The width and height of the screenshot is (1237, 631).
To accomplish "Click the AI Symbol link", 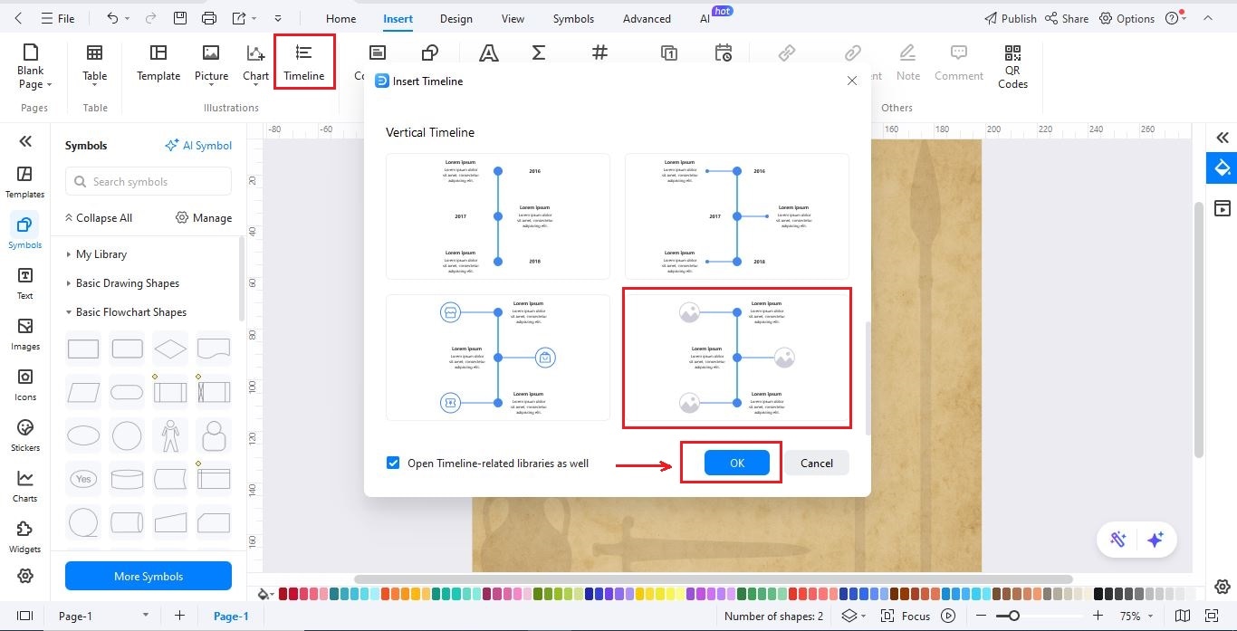I will (x=198, y=146).
